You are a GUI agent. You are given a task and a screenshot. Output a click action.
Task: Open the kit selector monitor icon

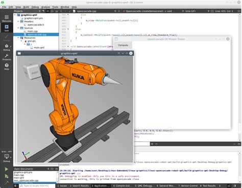(x=7, y=157)
